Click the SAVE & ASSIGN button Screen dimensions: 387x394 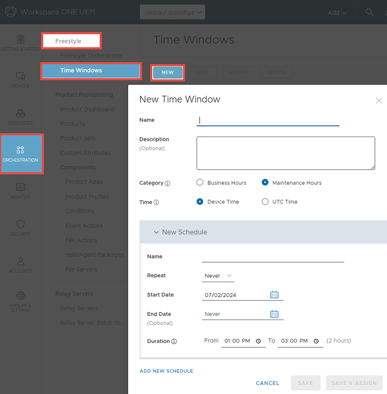354,383
